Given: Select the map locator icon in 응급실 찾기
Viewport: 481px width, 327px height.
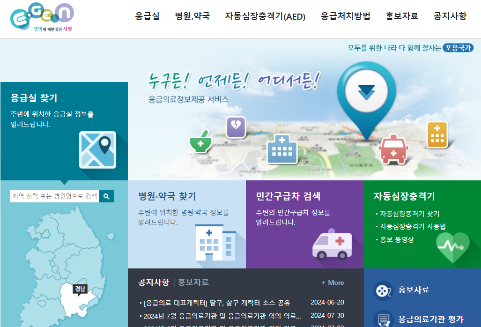Looking at the screenshot, I should 97,150.
